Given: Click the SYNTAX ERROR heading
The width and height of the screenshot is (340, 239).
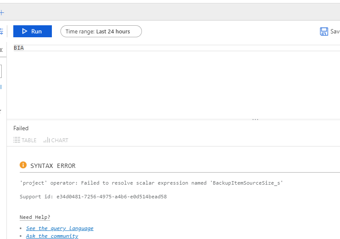Looking at the screenshot, I should [x=53, y=166].
